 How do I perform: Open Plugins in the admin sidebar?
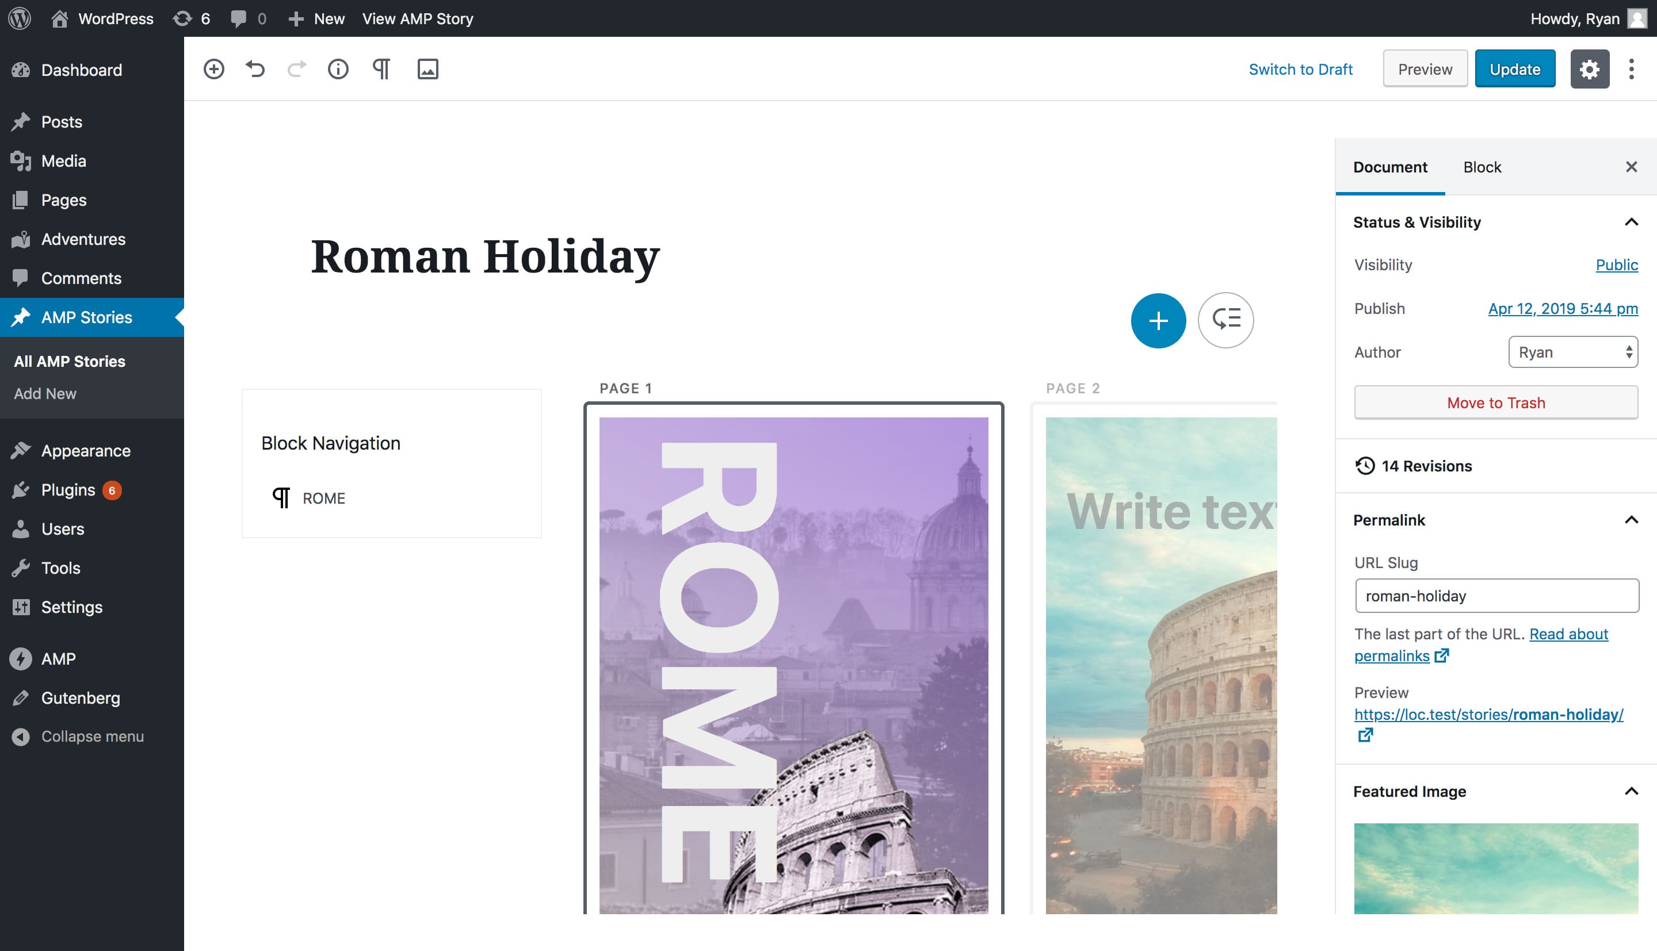[68, 490]
